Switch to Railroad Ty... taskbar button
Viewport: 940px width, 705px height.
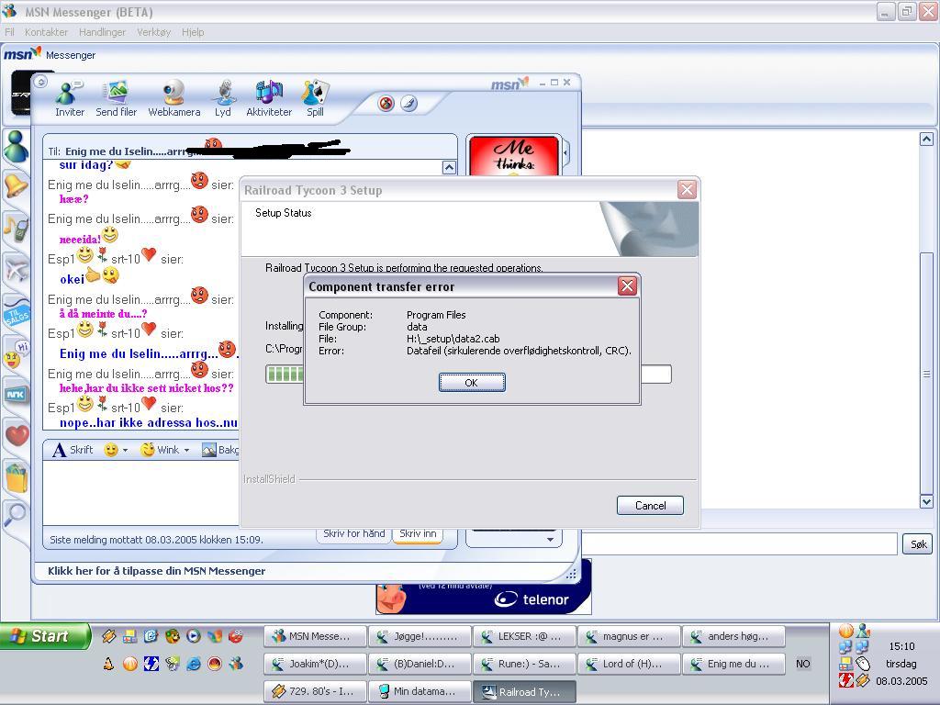click(x=524, y=691)
